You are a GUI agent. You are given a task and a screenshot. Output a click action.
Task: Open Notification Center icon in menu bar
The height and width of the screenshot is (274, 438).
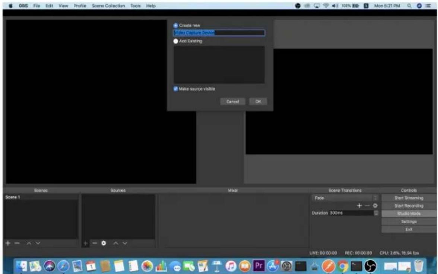(428, 6)
